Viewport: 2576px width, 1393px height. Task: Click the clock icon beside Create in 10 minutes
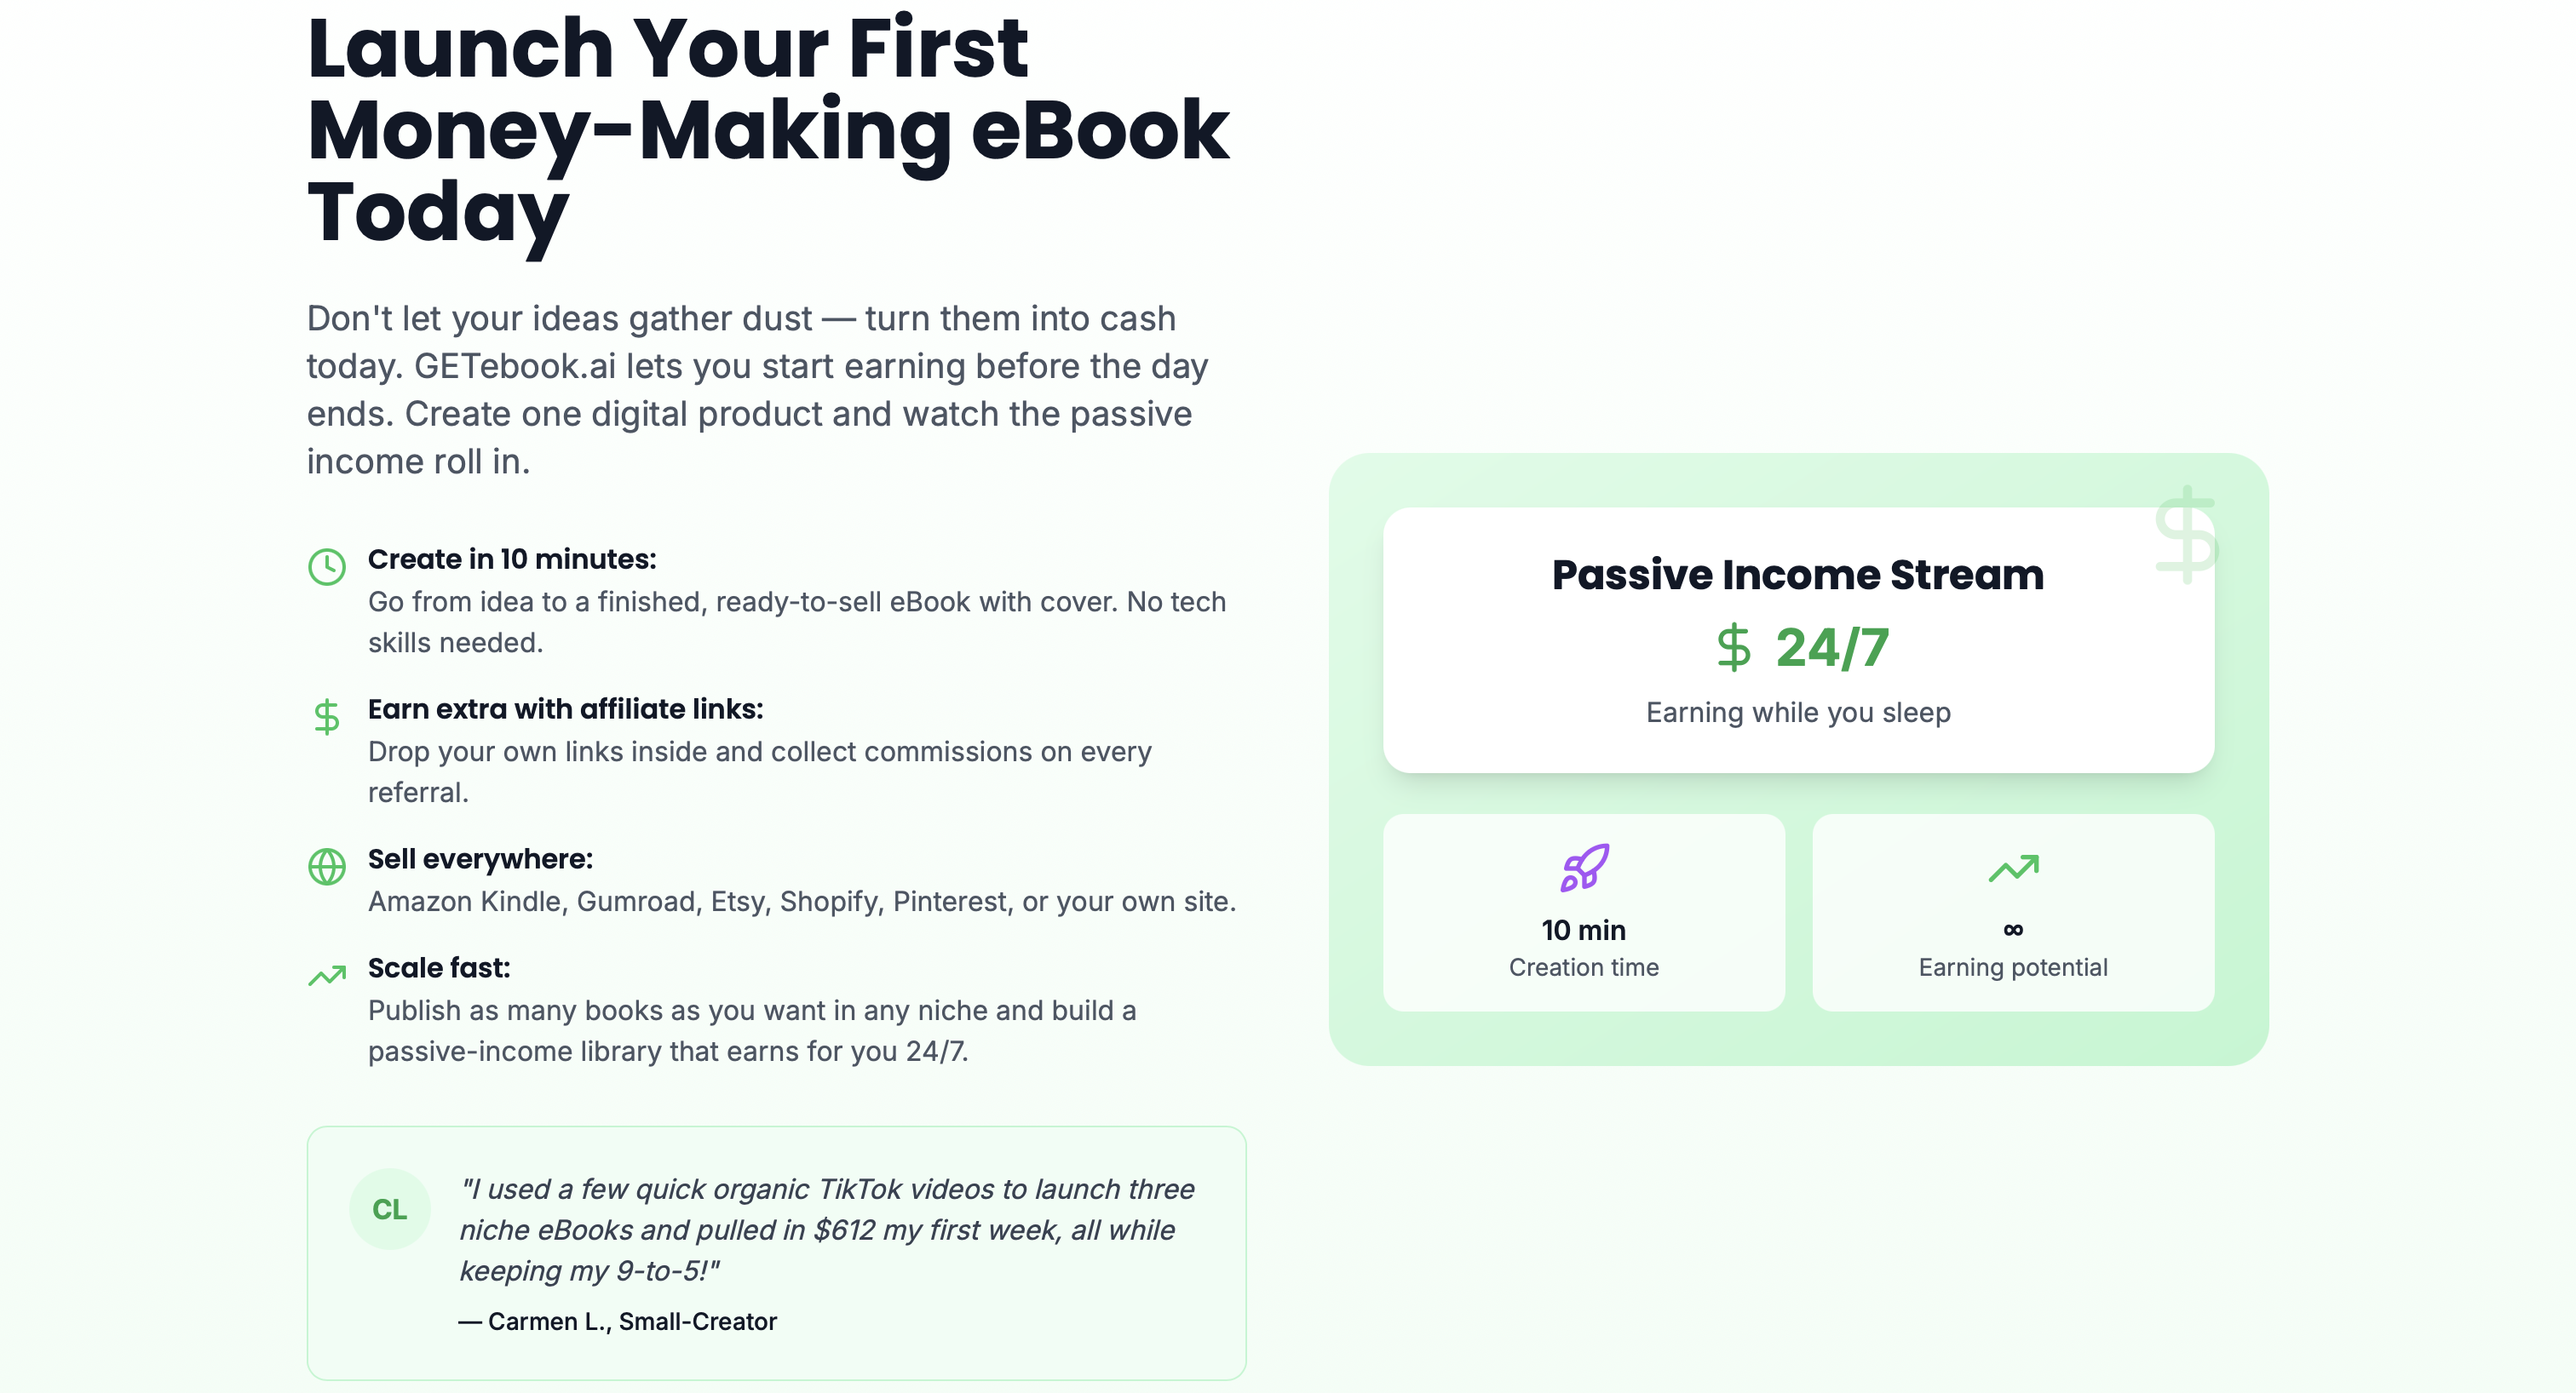coord(327,566)
